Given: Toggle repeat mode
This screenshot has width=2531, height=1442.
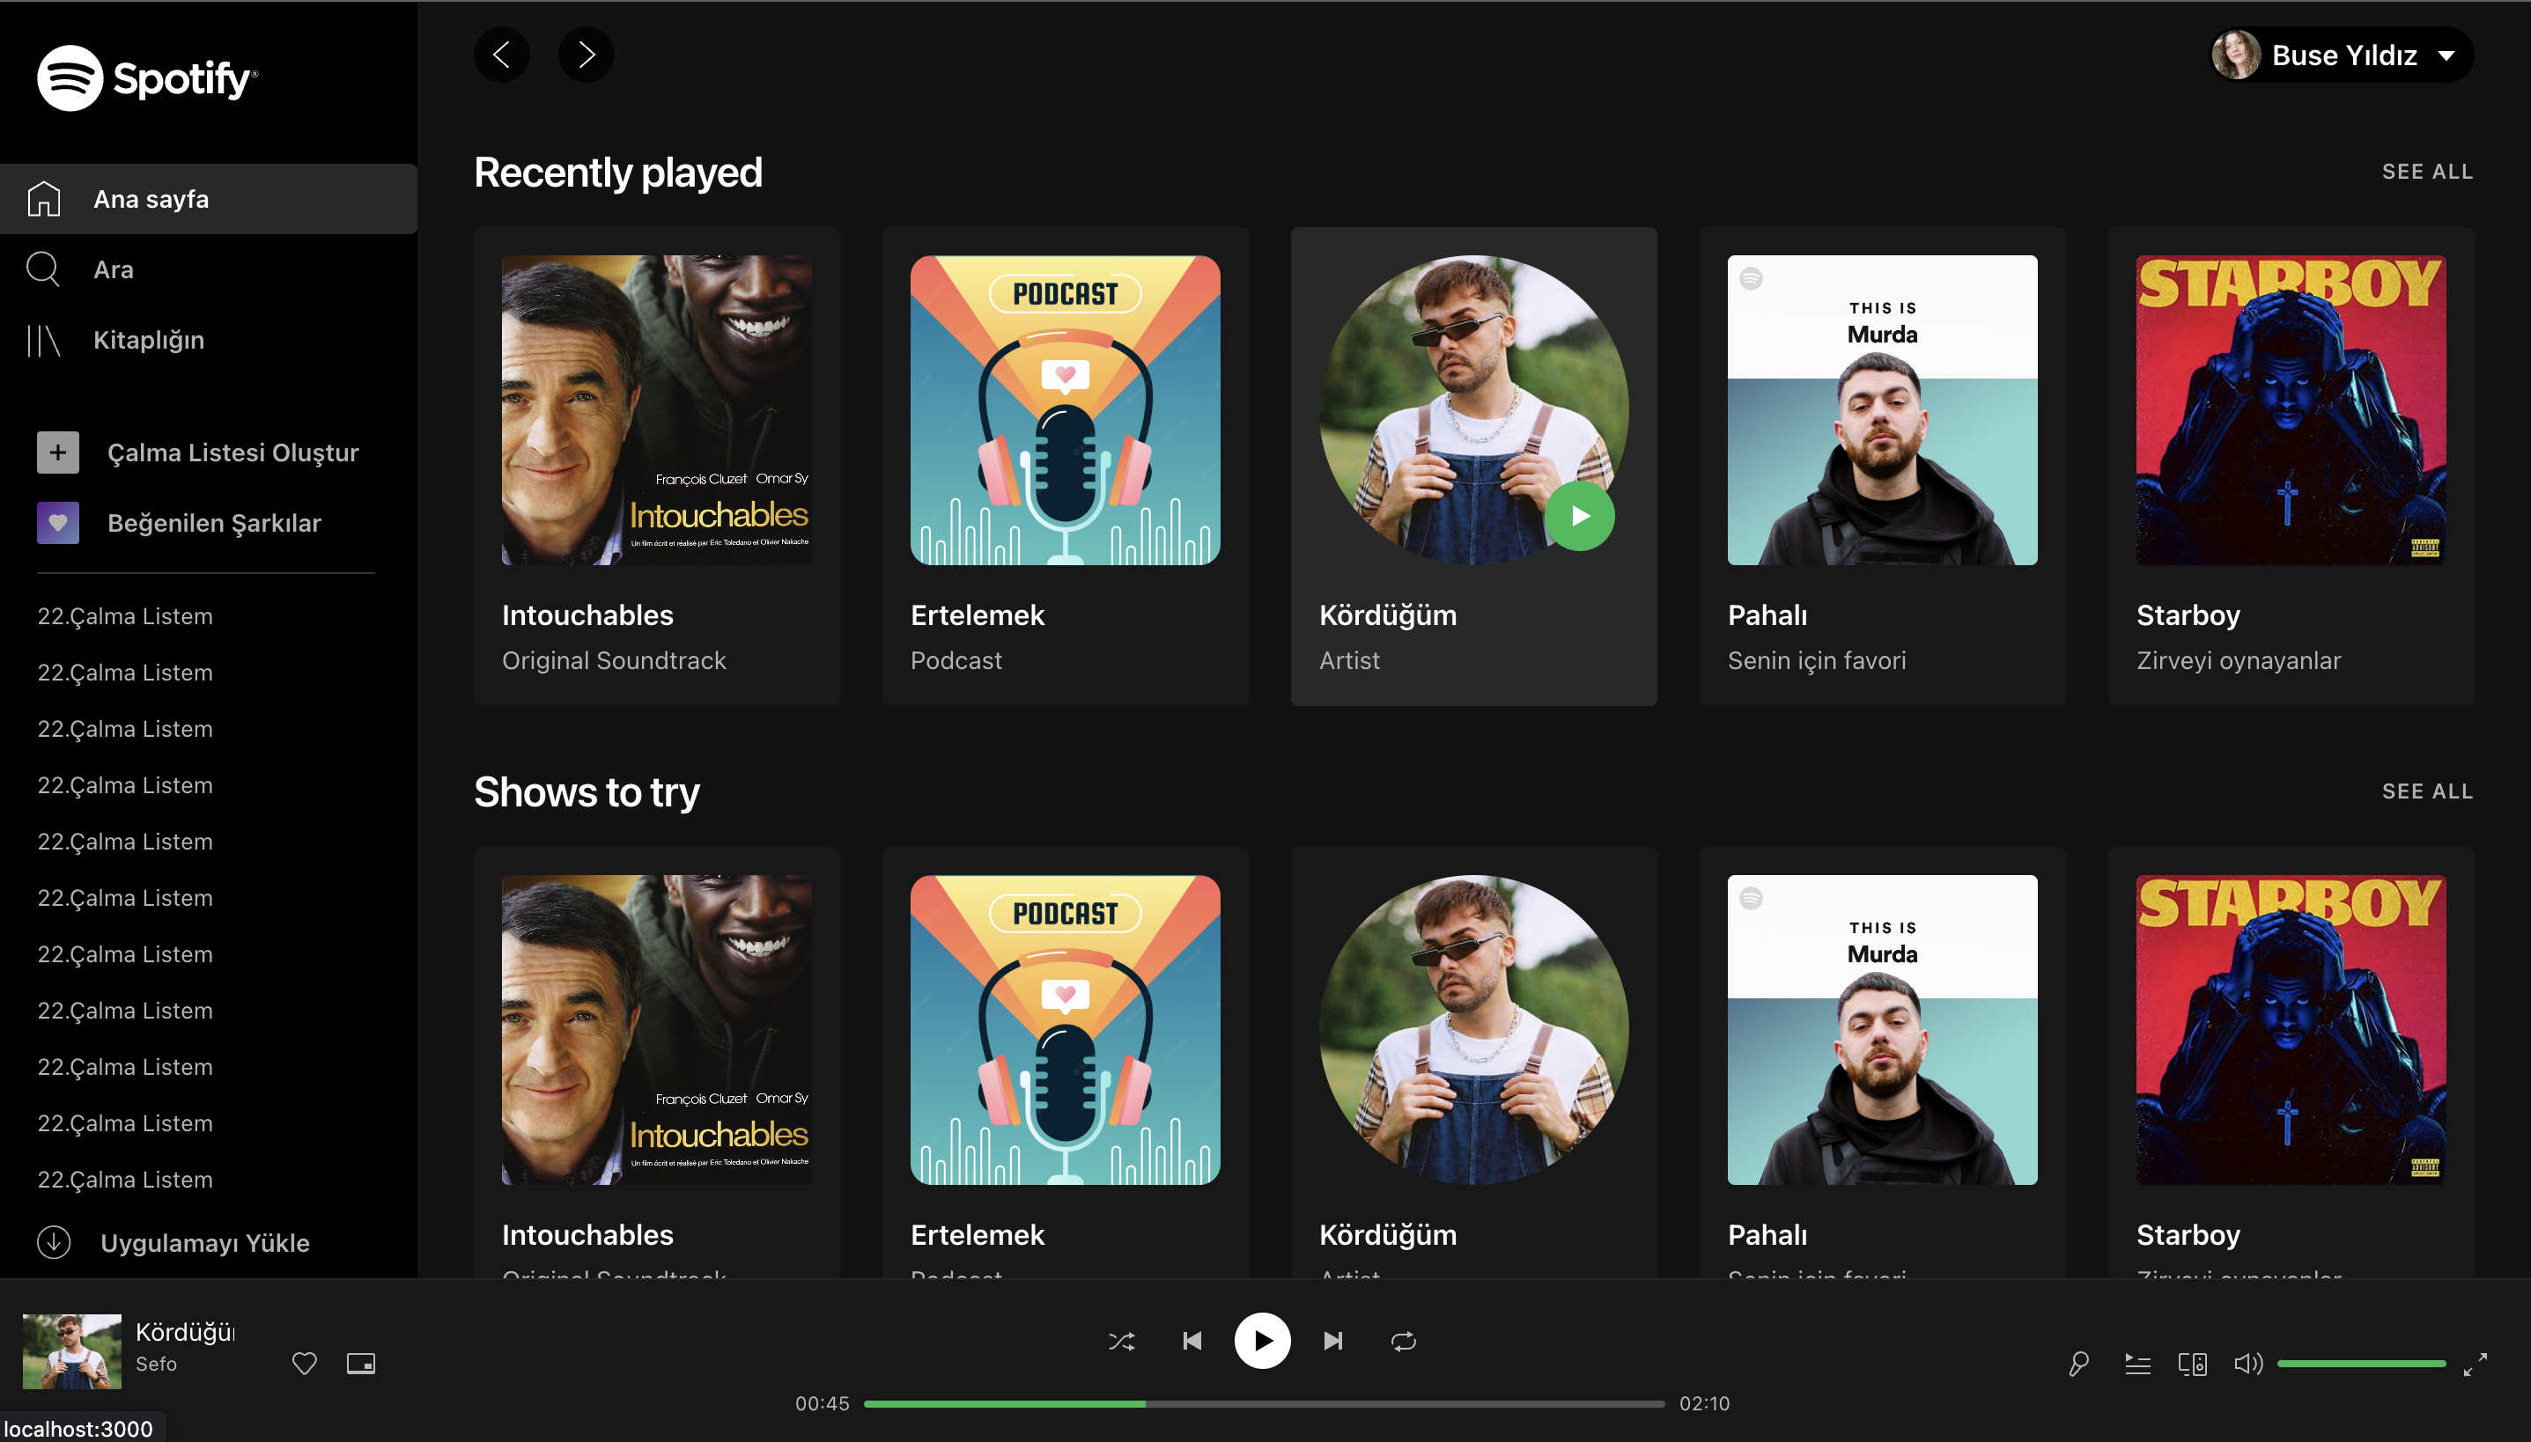Looking at the screenshot, I should 1404,1341.
